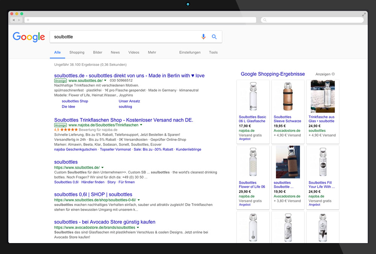The width and height of the screenshot is (376, 254).
Task: Click the blue magnifier search button
Action: tap(214, 37)
